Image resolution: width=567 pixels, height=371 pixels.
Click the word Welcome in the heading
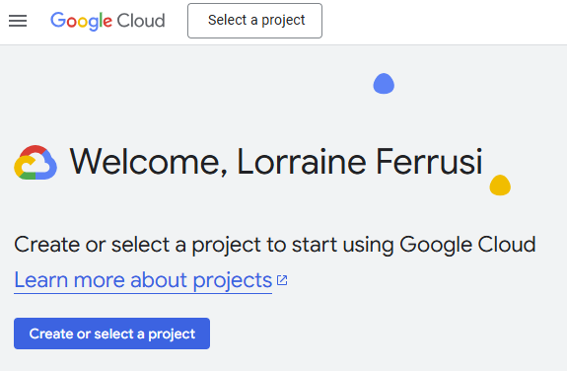click(148, 162)
